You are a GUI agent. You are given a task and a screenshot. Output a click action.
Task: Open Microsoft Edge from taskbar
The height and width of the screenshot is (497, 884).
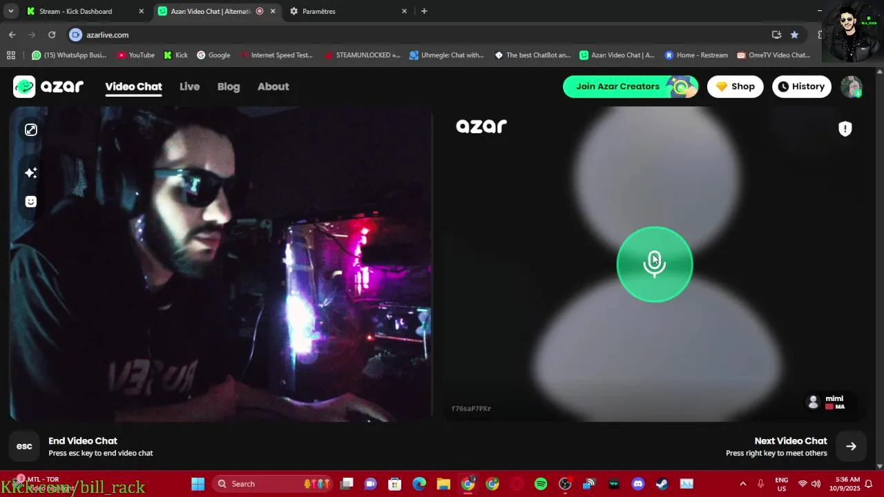419,484
